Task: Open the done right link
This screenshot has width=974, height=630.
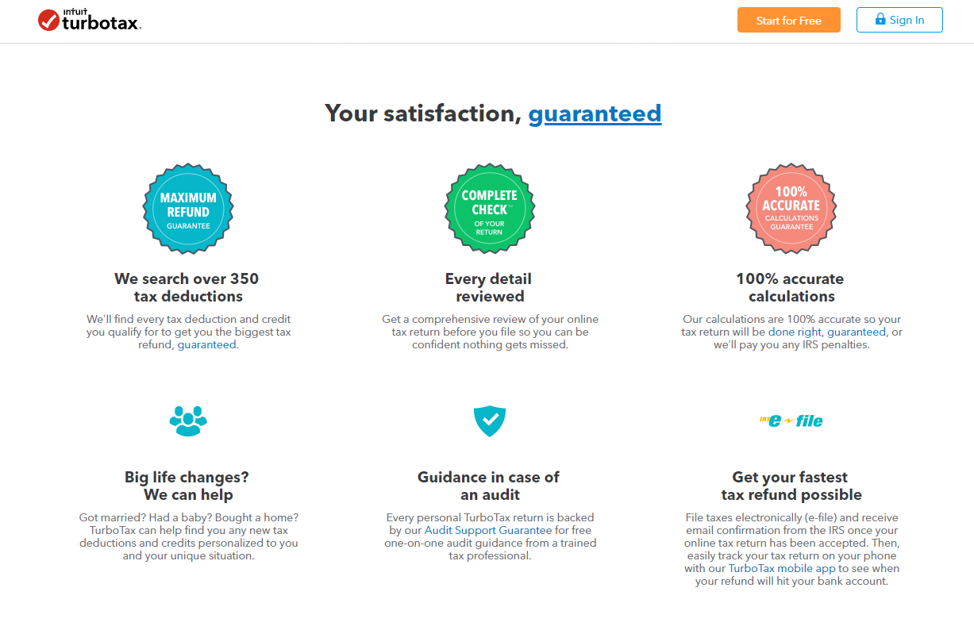Action: click(795, 332)
